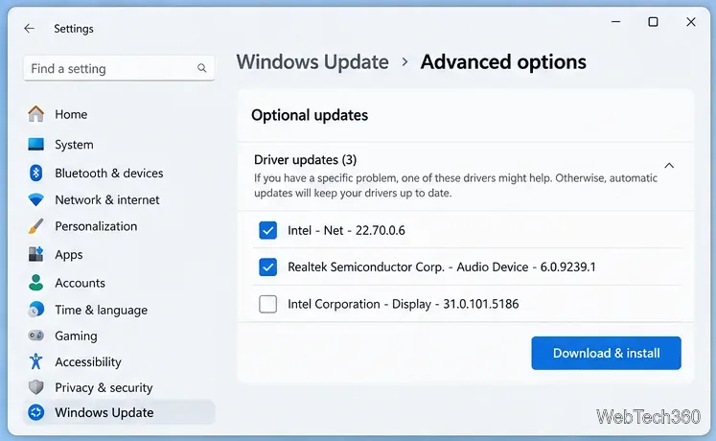This screenshot has width=716, height=441.
Task: Go back to Windows Update breadcrumb
Action: (x=312, y=62)
